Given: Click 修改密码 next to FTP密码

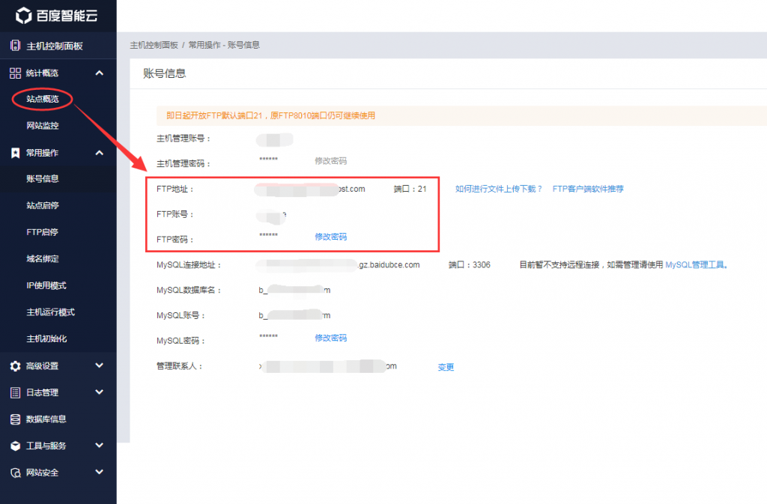Looking at the screenshot, I should [330, 237].
